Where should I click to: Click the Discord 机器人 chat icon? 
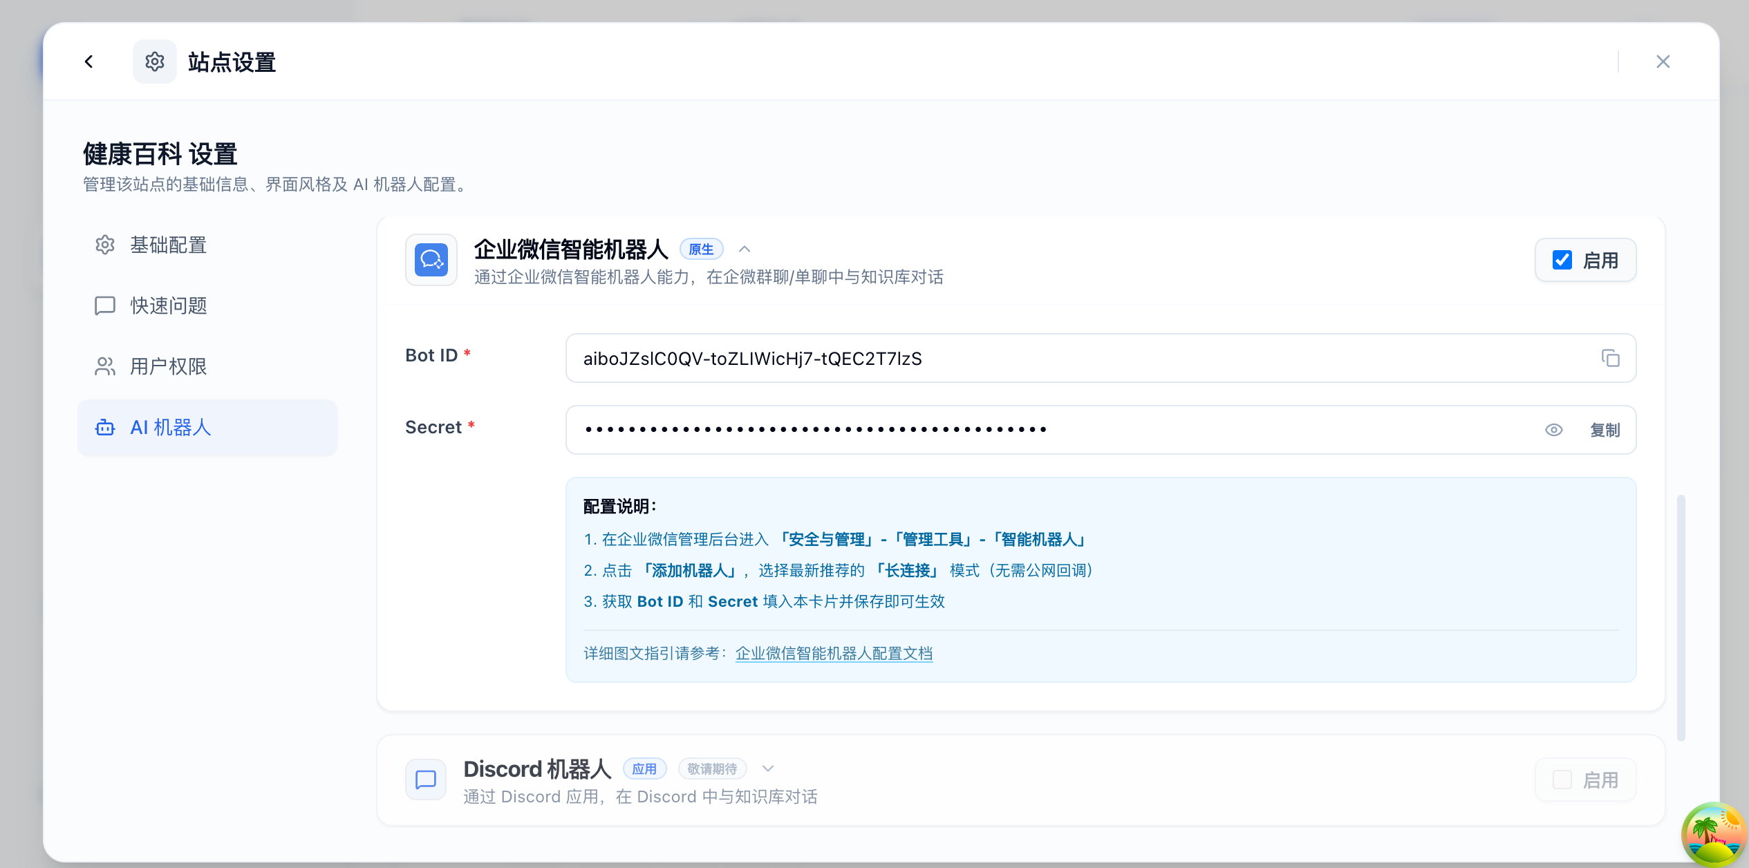tap(426, 780)
